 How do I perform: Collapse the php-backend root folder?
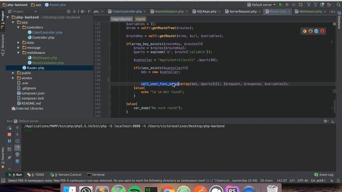(8, 17)
